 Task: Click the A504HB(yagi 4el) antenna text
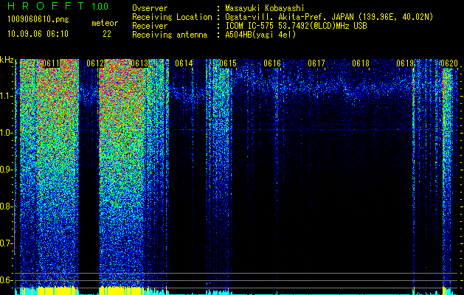(260, 35)
